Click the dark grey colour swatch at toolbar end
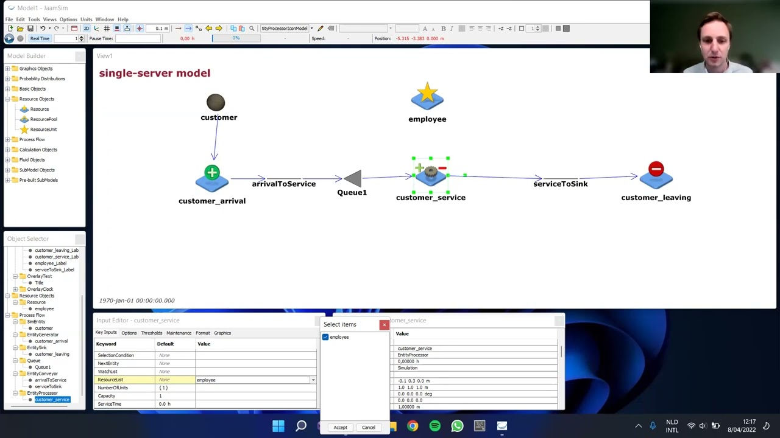780x438 pixels. 566,28
